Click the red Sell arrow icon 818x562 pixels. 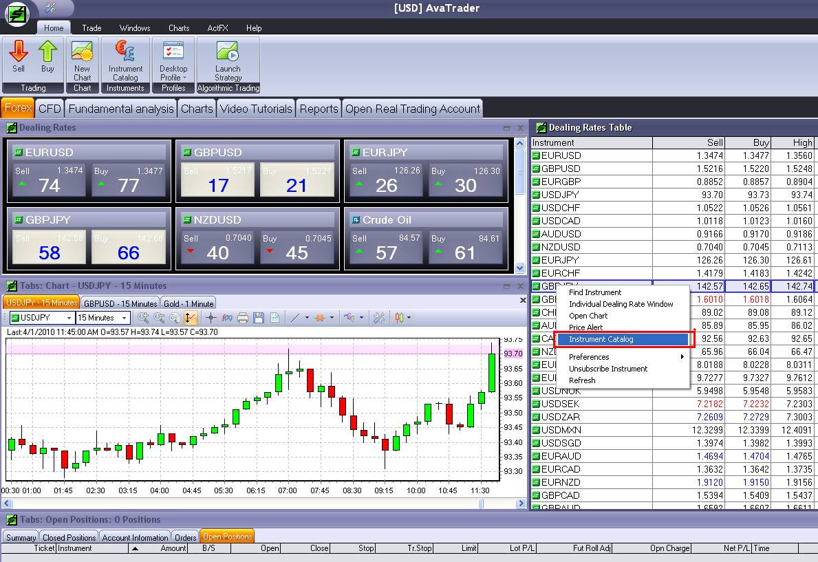tap(19, 51)
